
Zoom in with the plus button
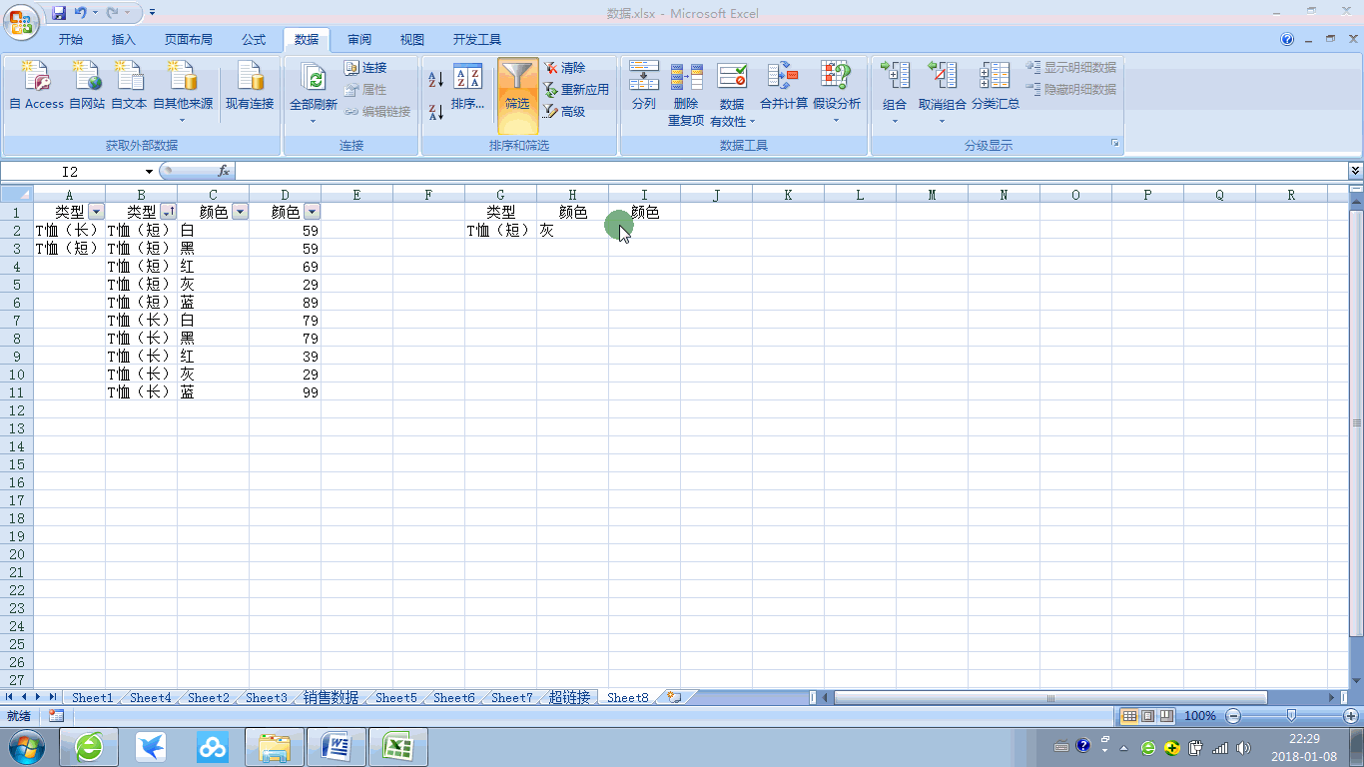1351,716
